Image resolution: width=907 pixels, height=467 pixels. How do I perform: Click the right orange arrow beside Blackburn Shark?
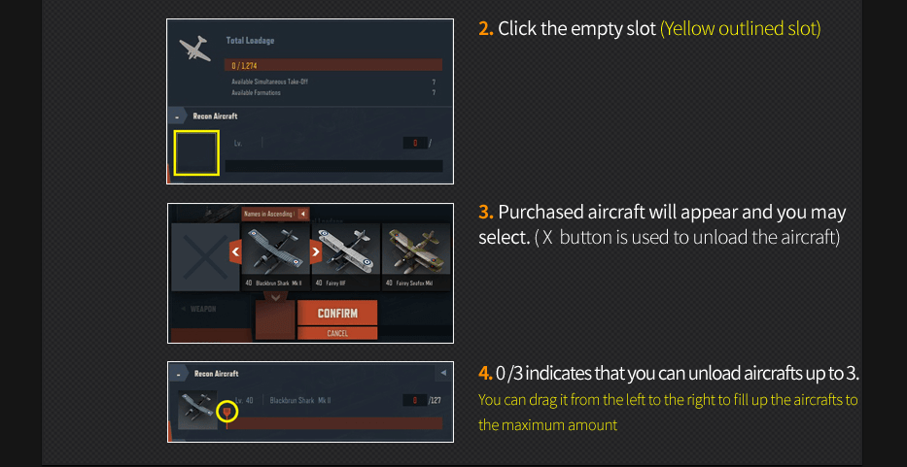pos(316,252)
